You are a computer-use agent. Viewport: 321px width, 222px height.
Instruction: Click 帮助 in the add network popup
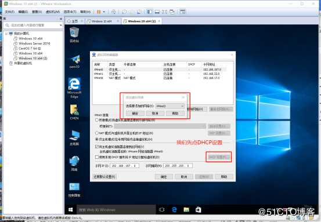point(175,113)
